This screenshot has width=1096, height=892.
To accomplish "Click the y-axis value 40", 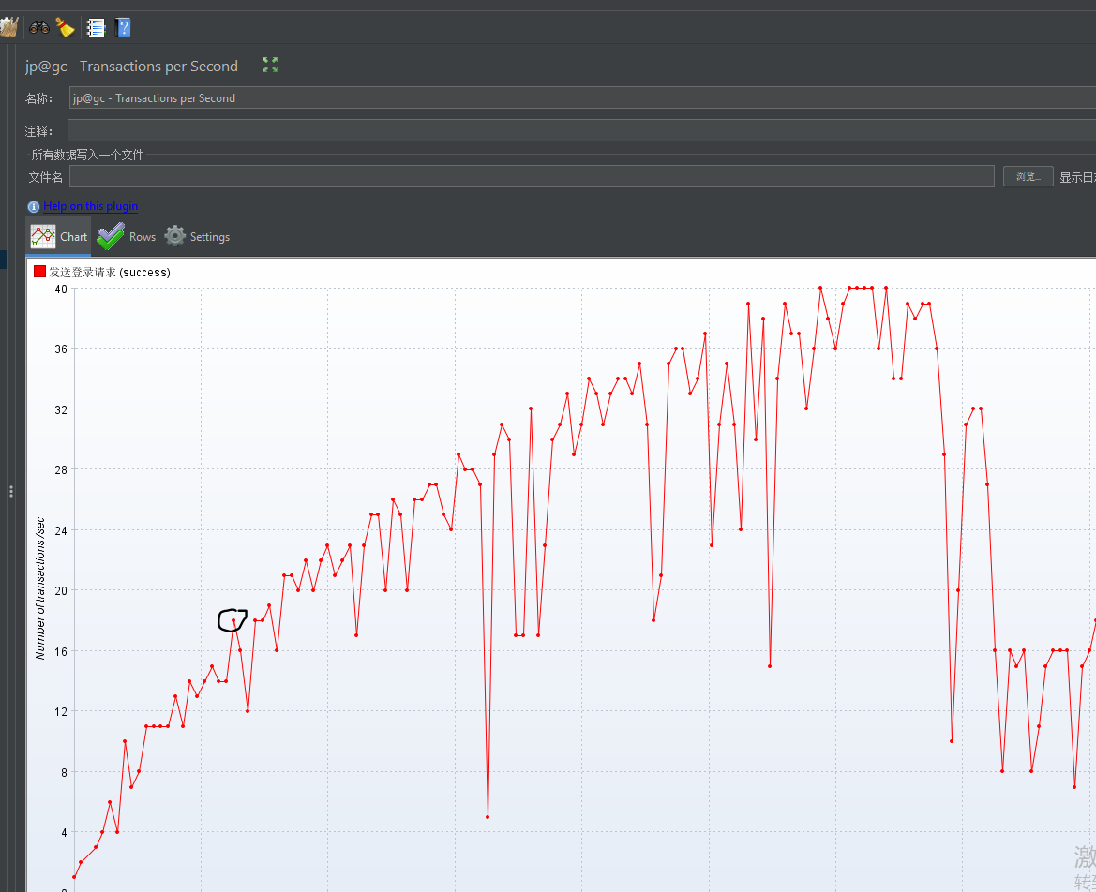I will [x=61, y=290].
